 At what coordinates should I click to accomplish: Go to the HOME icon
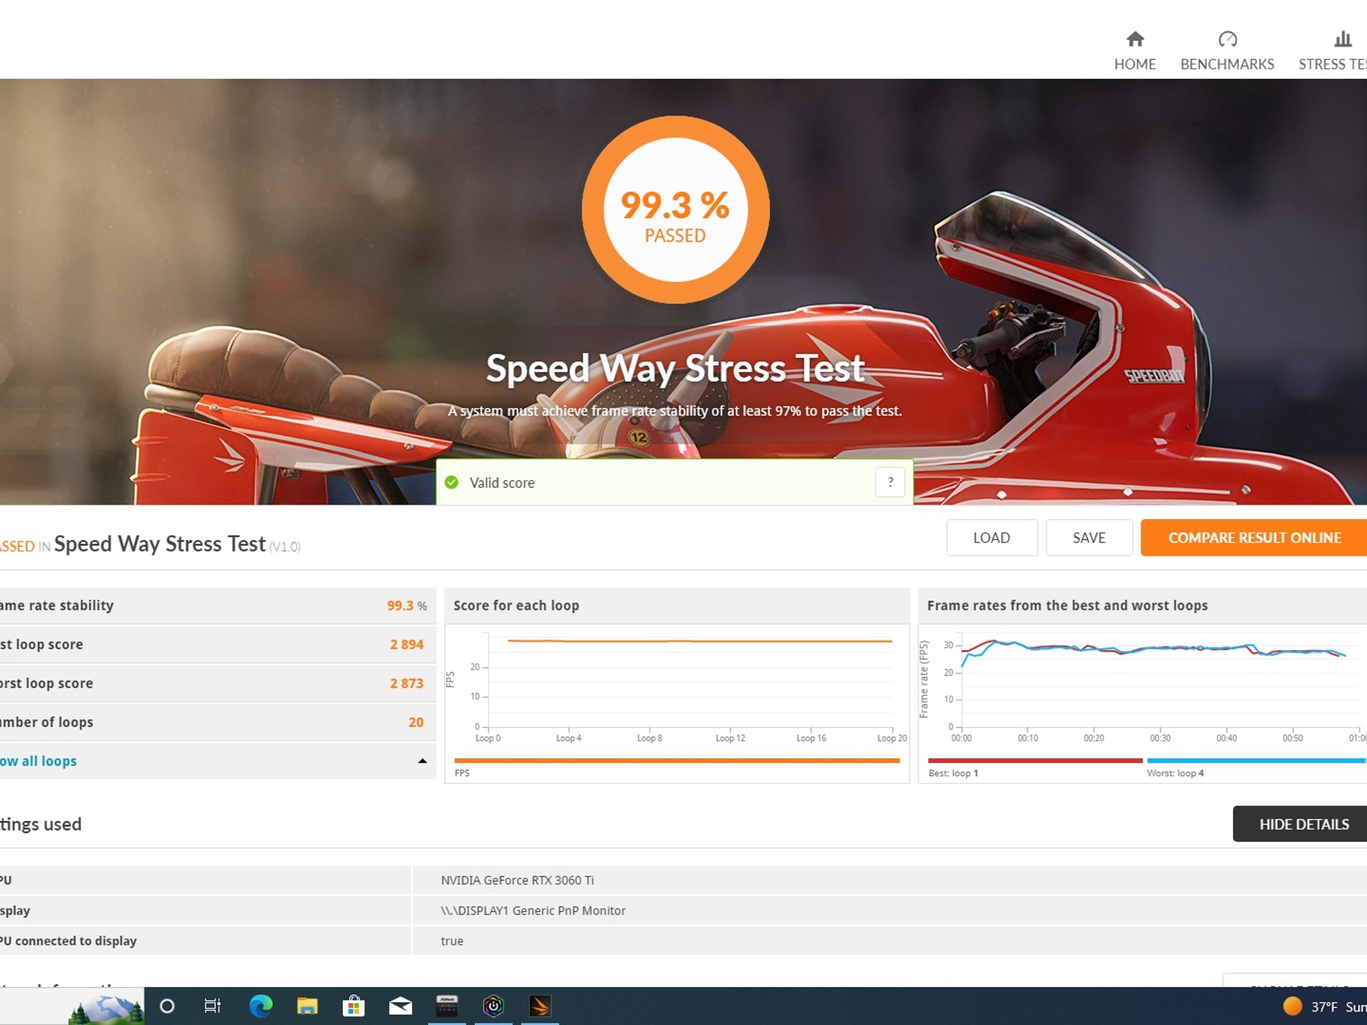coord(1135,39)
